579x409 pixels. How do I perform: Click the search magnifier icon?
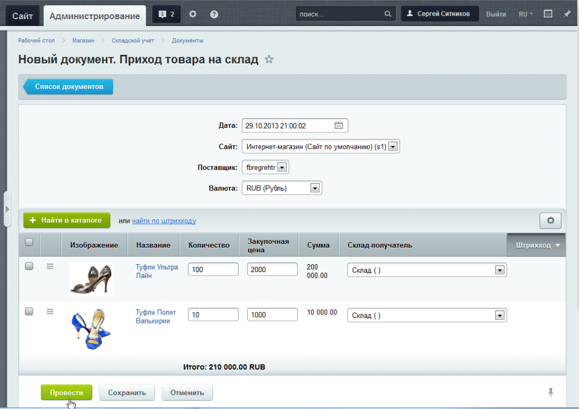387,14
